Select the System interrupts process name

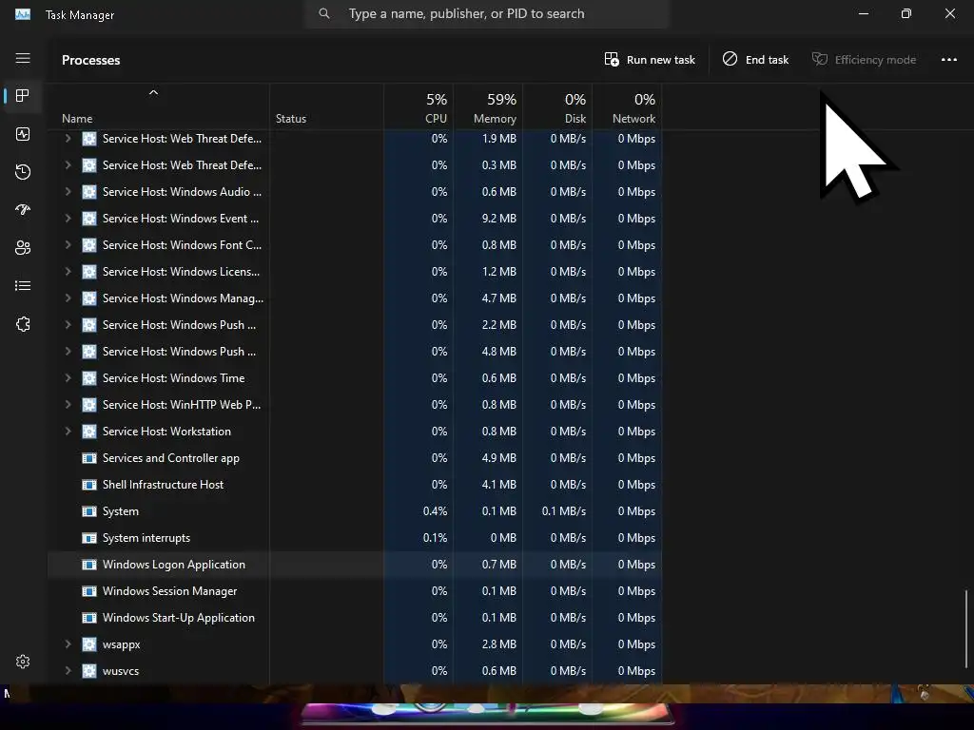point(146,538)
